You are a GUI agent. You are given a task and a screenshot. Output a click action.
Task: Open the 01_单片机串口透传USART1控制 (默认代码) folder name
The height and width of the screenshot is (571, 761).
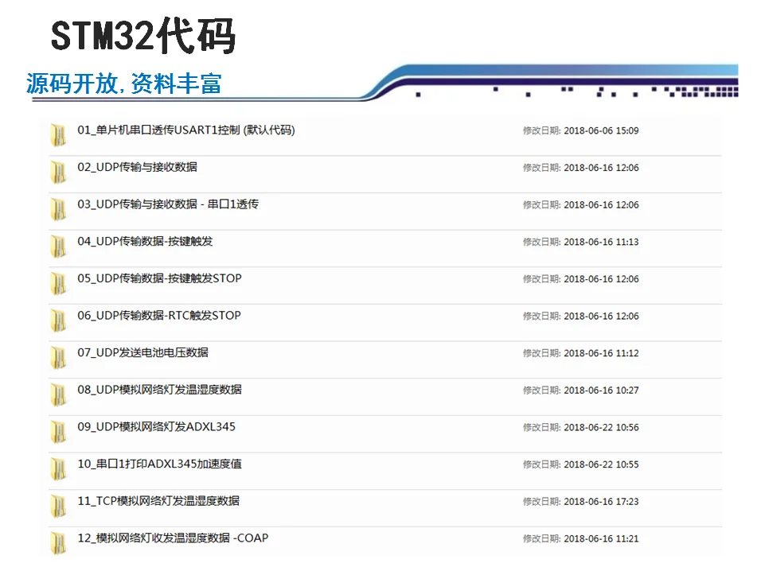coord(186,130)
